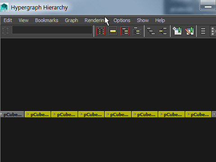This screenshot has height=162, width=216.
Task: Click the Frame Hierarchy toolbar icon
Action: point(125,31)
